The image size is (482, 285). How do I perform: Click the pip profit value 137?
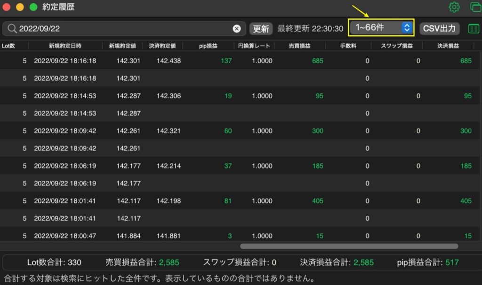pyautogui.click(x=226, y=61)
